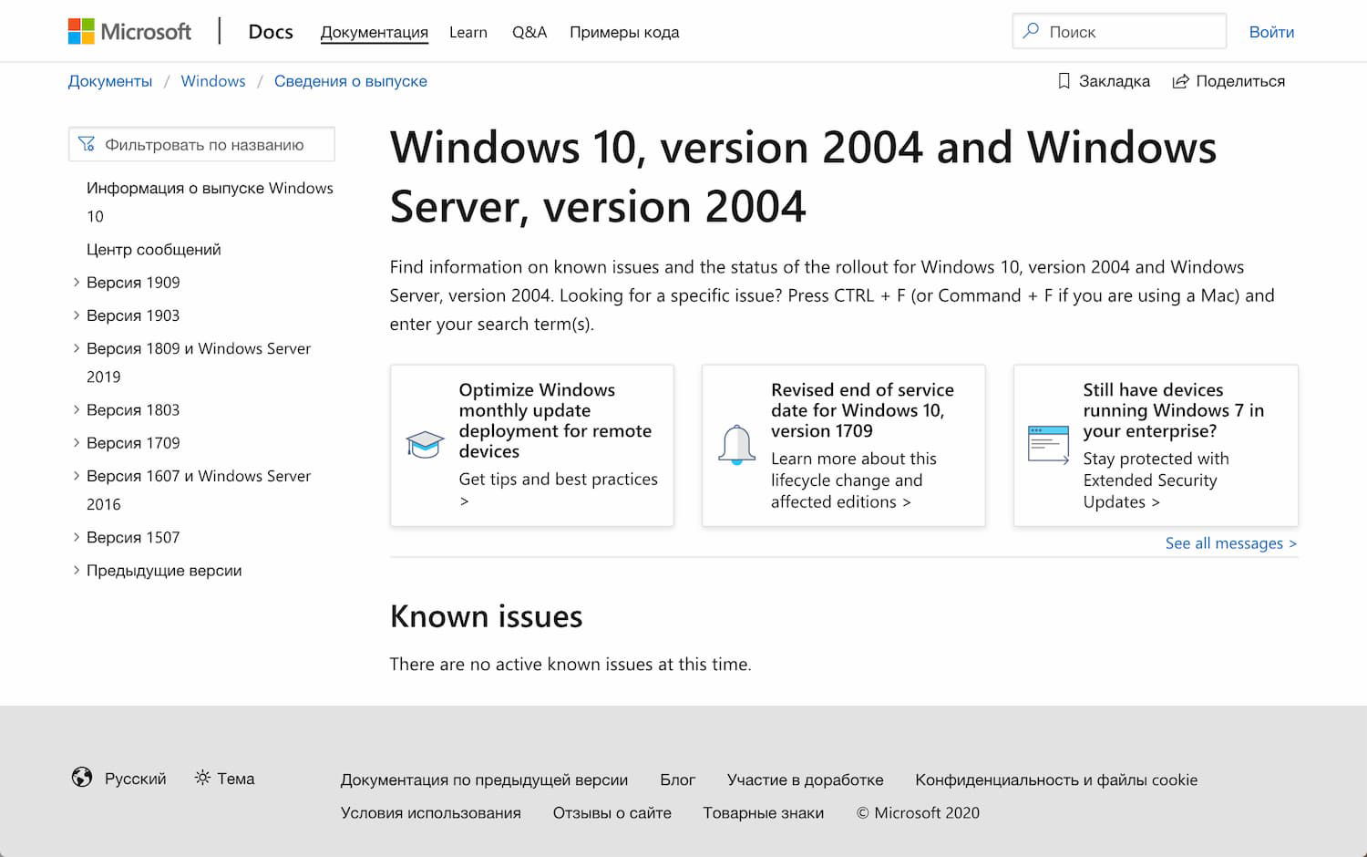The width and height of the screenshot is (1367, 857).
Task: Click the Войти sign-in link
Action: click(x=1272, y=32)
